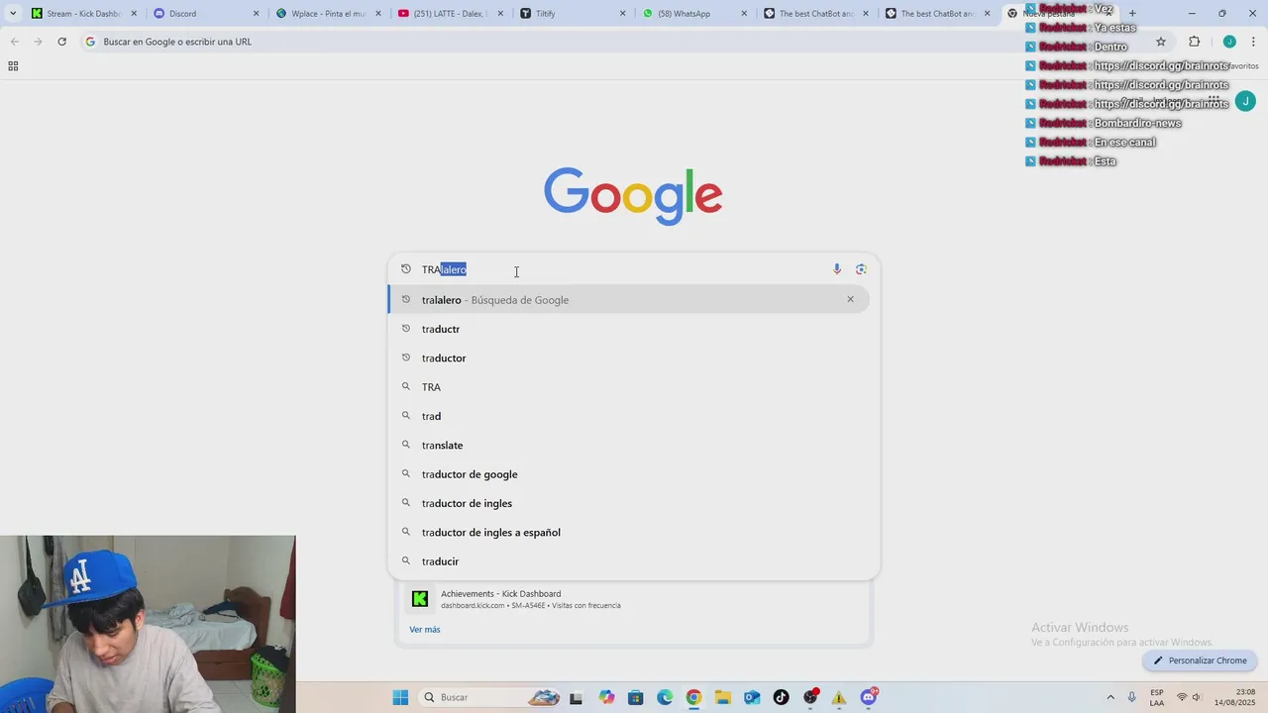1268x713 pixels.
Task: Click the 'Ver más' link
Action: pyautogui.click(x=425, y=630)
